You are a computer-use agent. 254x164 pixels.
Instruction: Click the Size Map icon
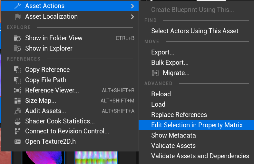pos(17,101)
